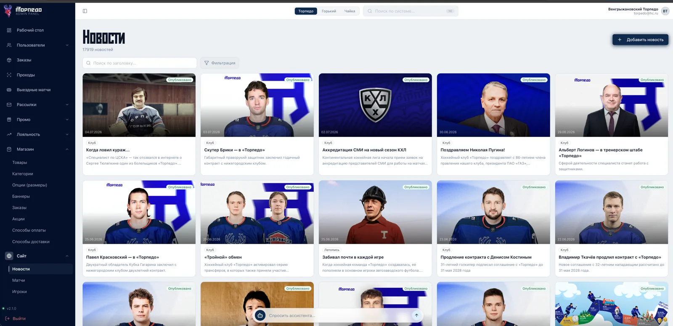
Task: Click the Пользователи users icon
Action: [9, 45]
